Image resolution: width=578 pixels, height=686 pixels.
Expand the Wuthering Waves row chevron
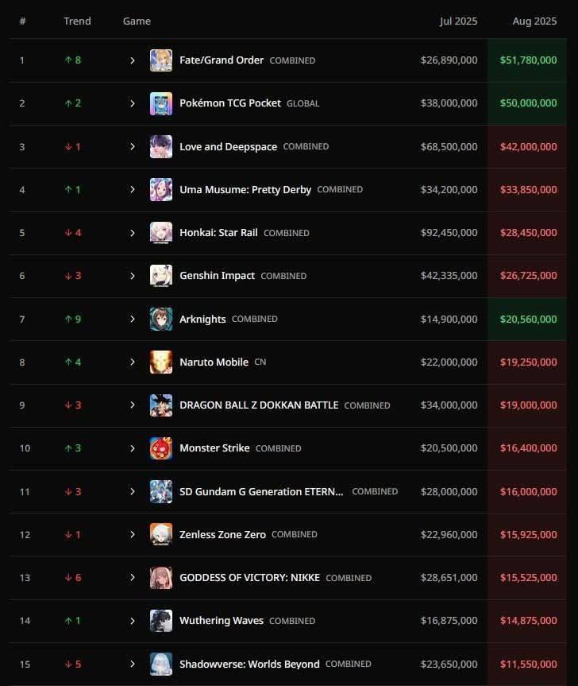[x=133, y=621]
